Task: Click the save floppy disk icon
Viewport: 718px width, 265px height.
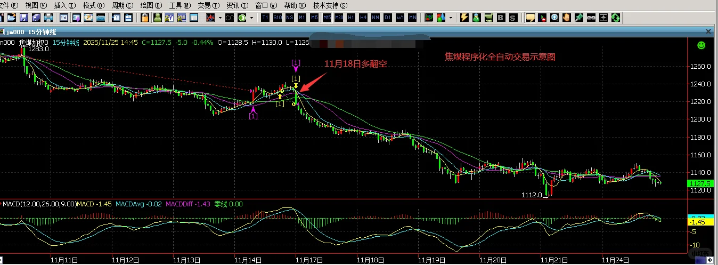Action: pyautogui.click(x=24, y=18)
